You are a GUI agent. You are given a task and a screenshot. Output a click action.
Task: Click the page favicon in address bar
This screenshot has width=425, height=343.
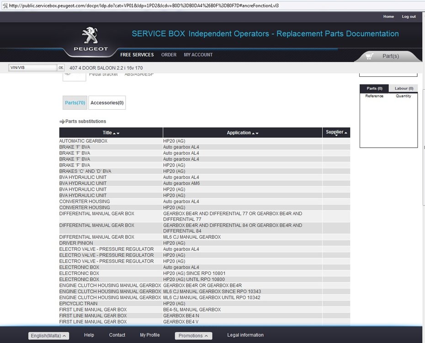coord(5,5)
